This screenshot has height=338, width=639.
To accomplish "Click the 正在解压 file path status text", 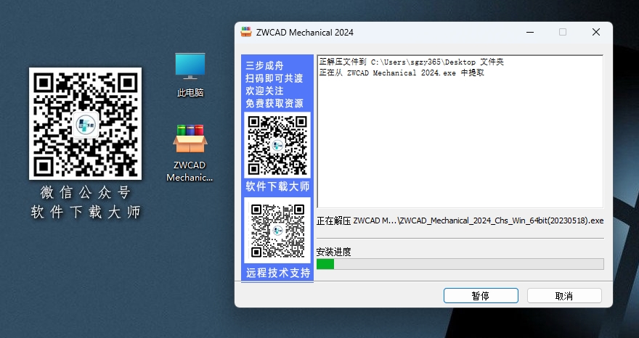I will 460,220.
